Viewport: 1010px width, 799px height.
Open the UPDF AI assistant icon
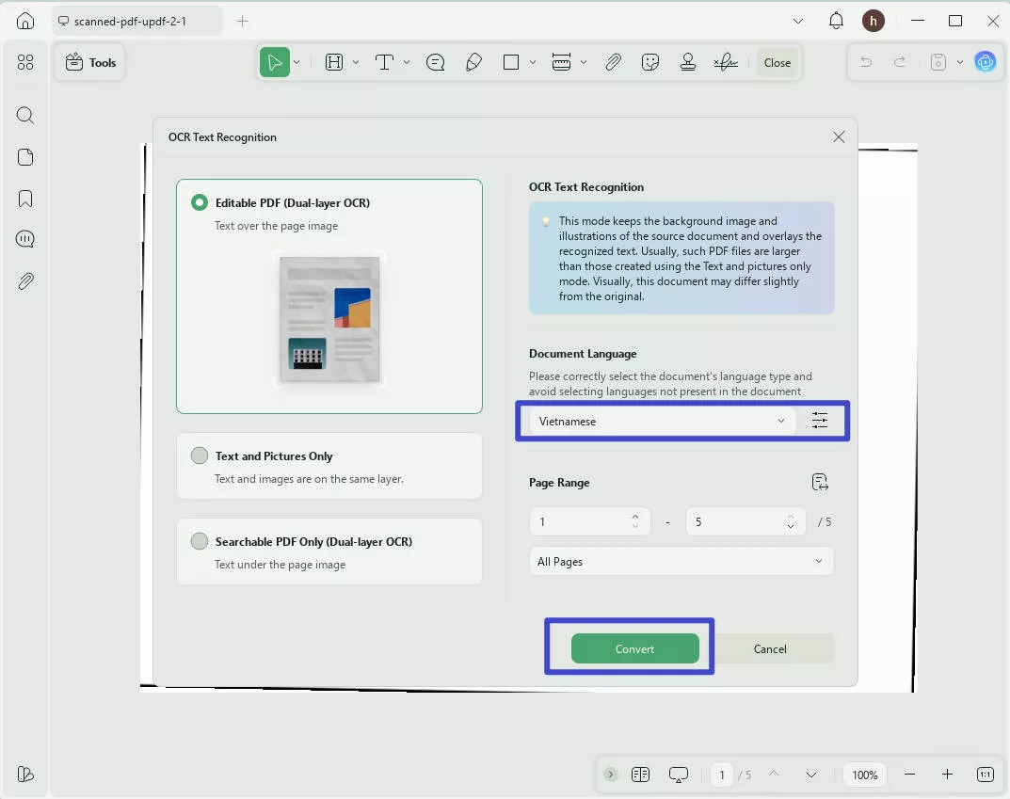[x=985, y=62]
